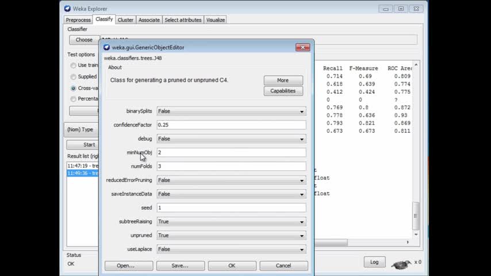This screenshot has height=276, width=491.
Task: Click the Capabilities button
Action: 283,91
